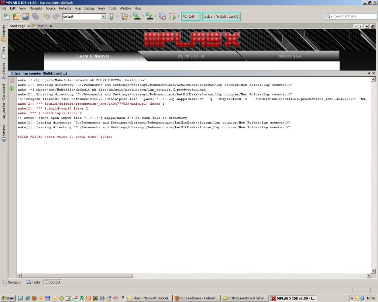Open the File menu
378x302 pixels.
(x=4, y=8)
